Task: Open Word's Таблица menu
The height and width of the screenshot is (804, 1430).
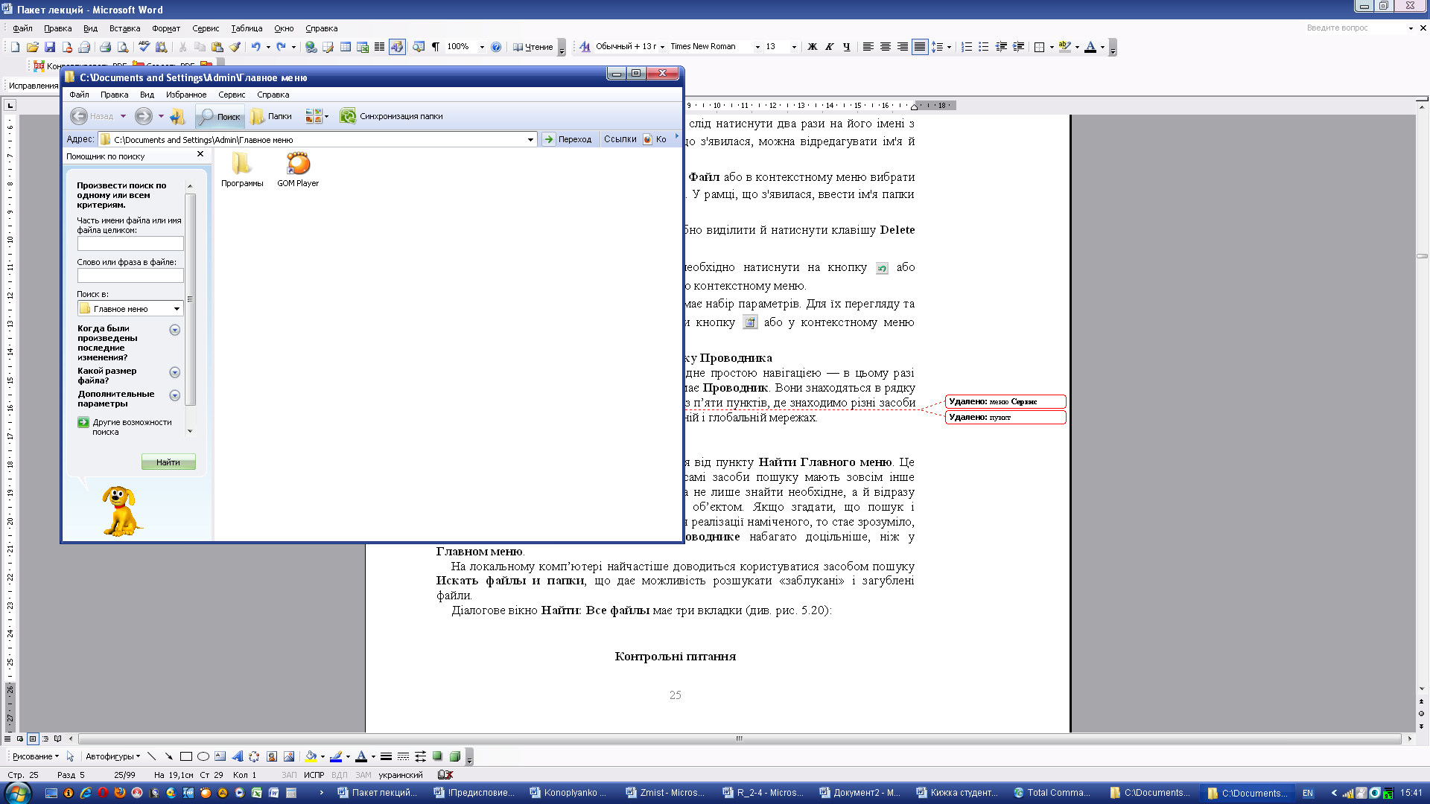Action: click(x=247, y=28)
